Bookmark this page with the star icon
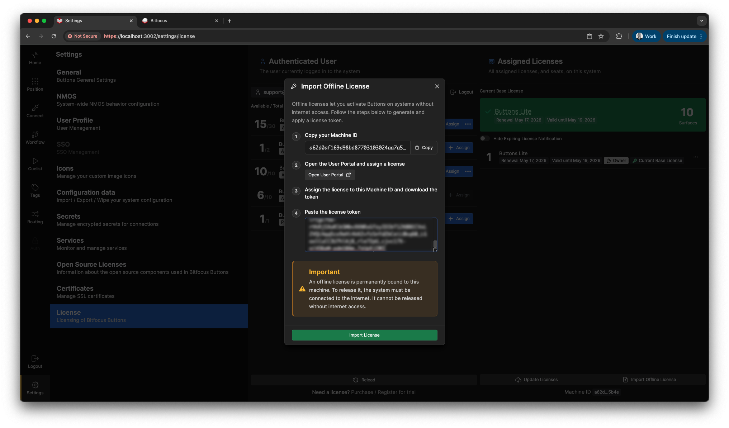The image size is (729, 428). click(601, 36)
